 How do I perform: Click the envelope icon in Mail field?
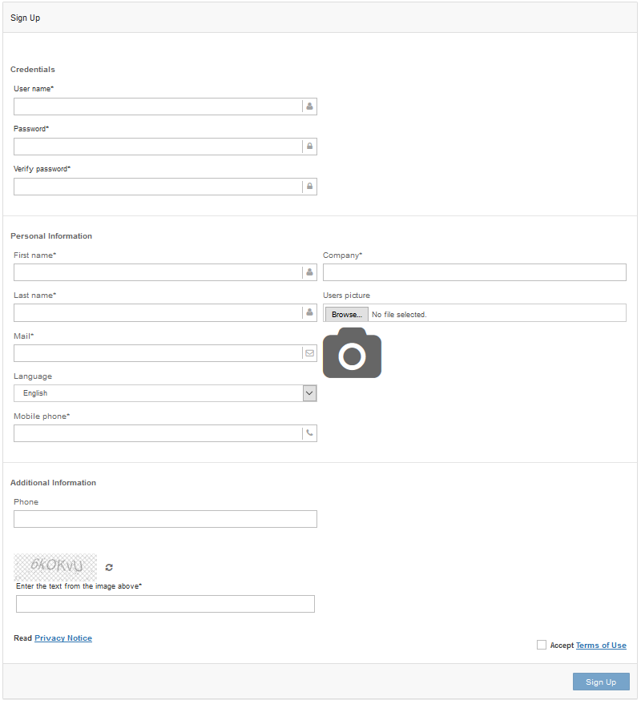pos(309,353)
